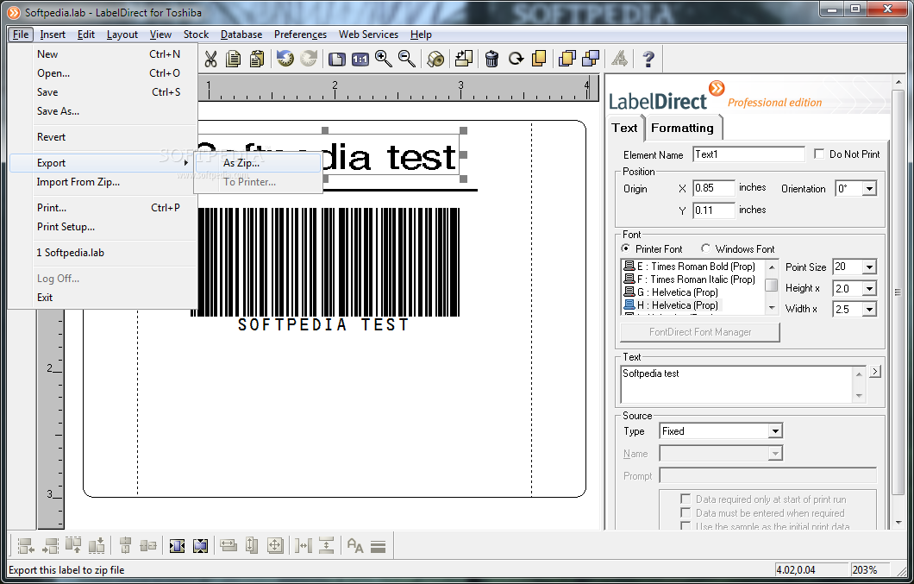
Task: Click Exit in the File menu
Action: point(45,298)
